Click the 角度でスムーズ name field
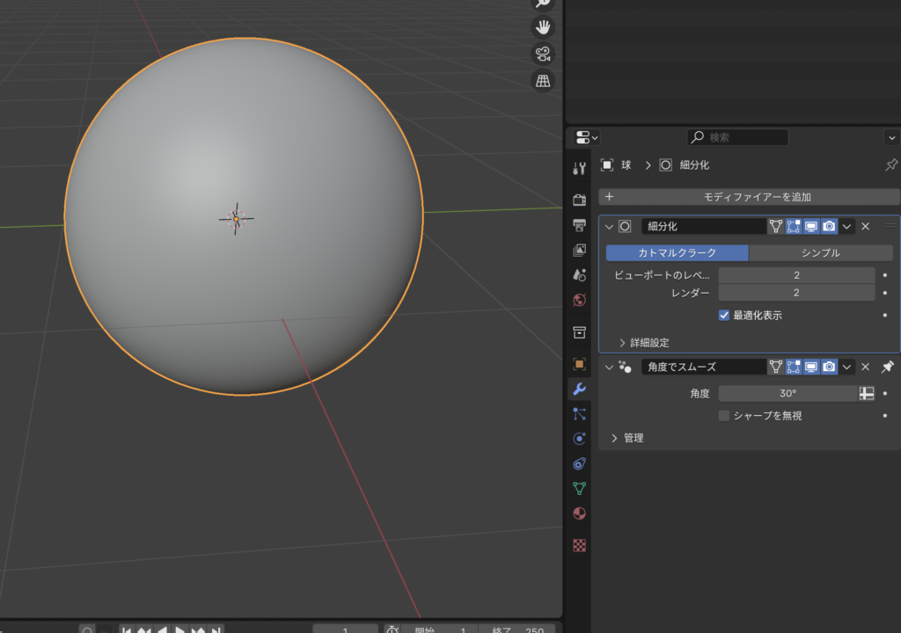The image size is (901, 633). click(x=704, y=367)
